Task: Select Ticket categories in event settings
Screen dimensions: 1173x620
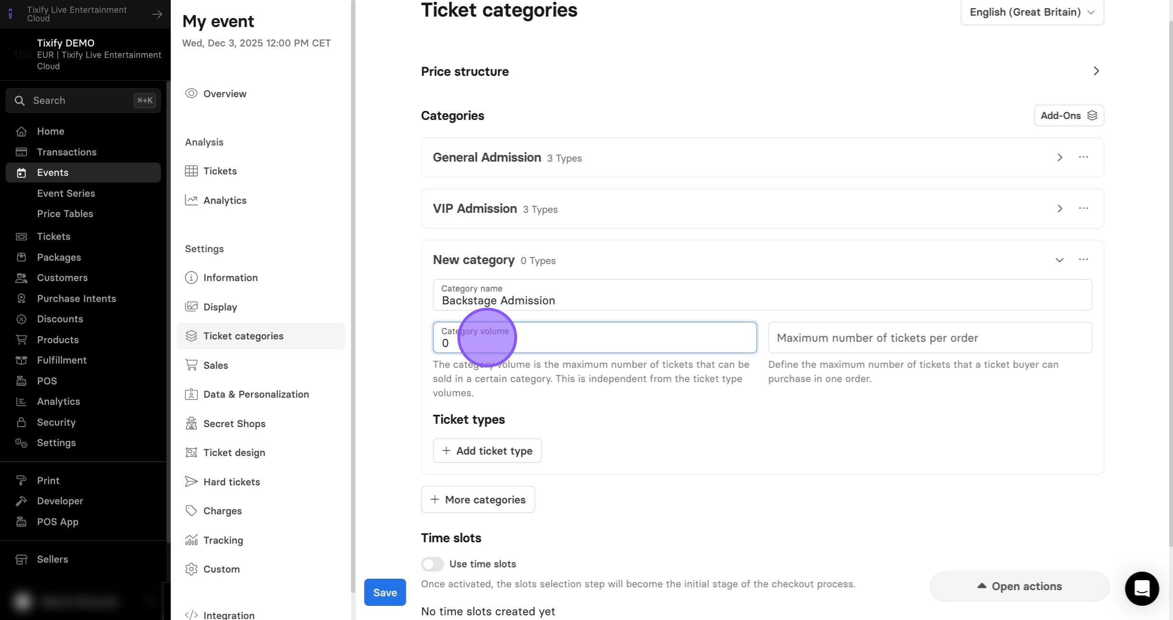Action: pos(260,336)
